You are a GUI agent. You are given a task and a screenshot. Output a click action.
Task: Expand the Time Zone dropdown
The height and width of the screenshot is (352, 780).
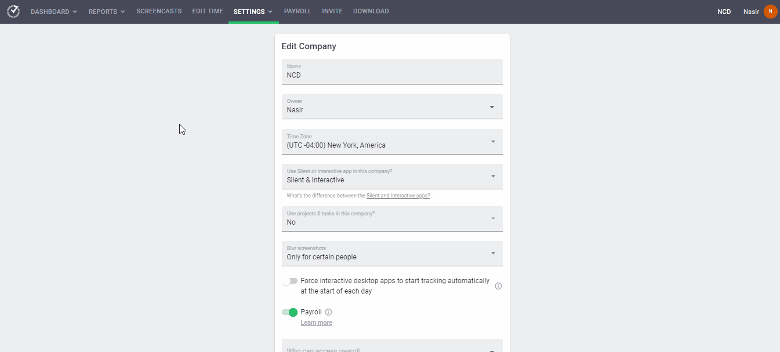click(392, 142)
